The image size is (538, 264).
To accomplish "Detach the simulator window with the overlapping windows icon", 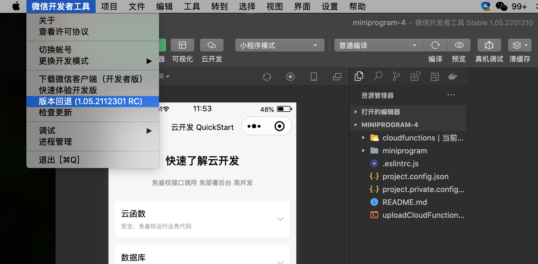I will [x=337, y=77].
